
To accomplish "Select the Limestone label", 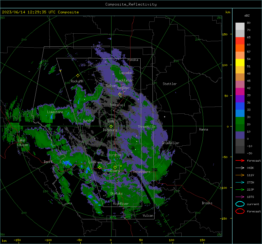I will [55, 112].
